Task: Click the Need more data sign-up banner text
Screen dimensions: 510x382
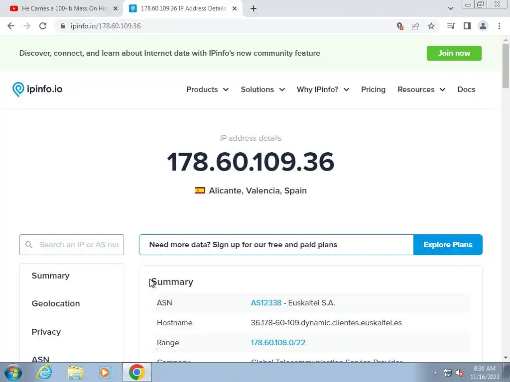Action: [x=243, y=245]
